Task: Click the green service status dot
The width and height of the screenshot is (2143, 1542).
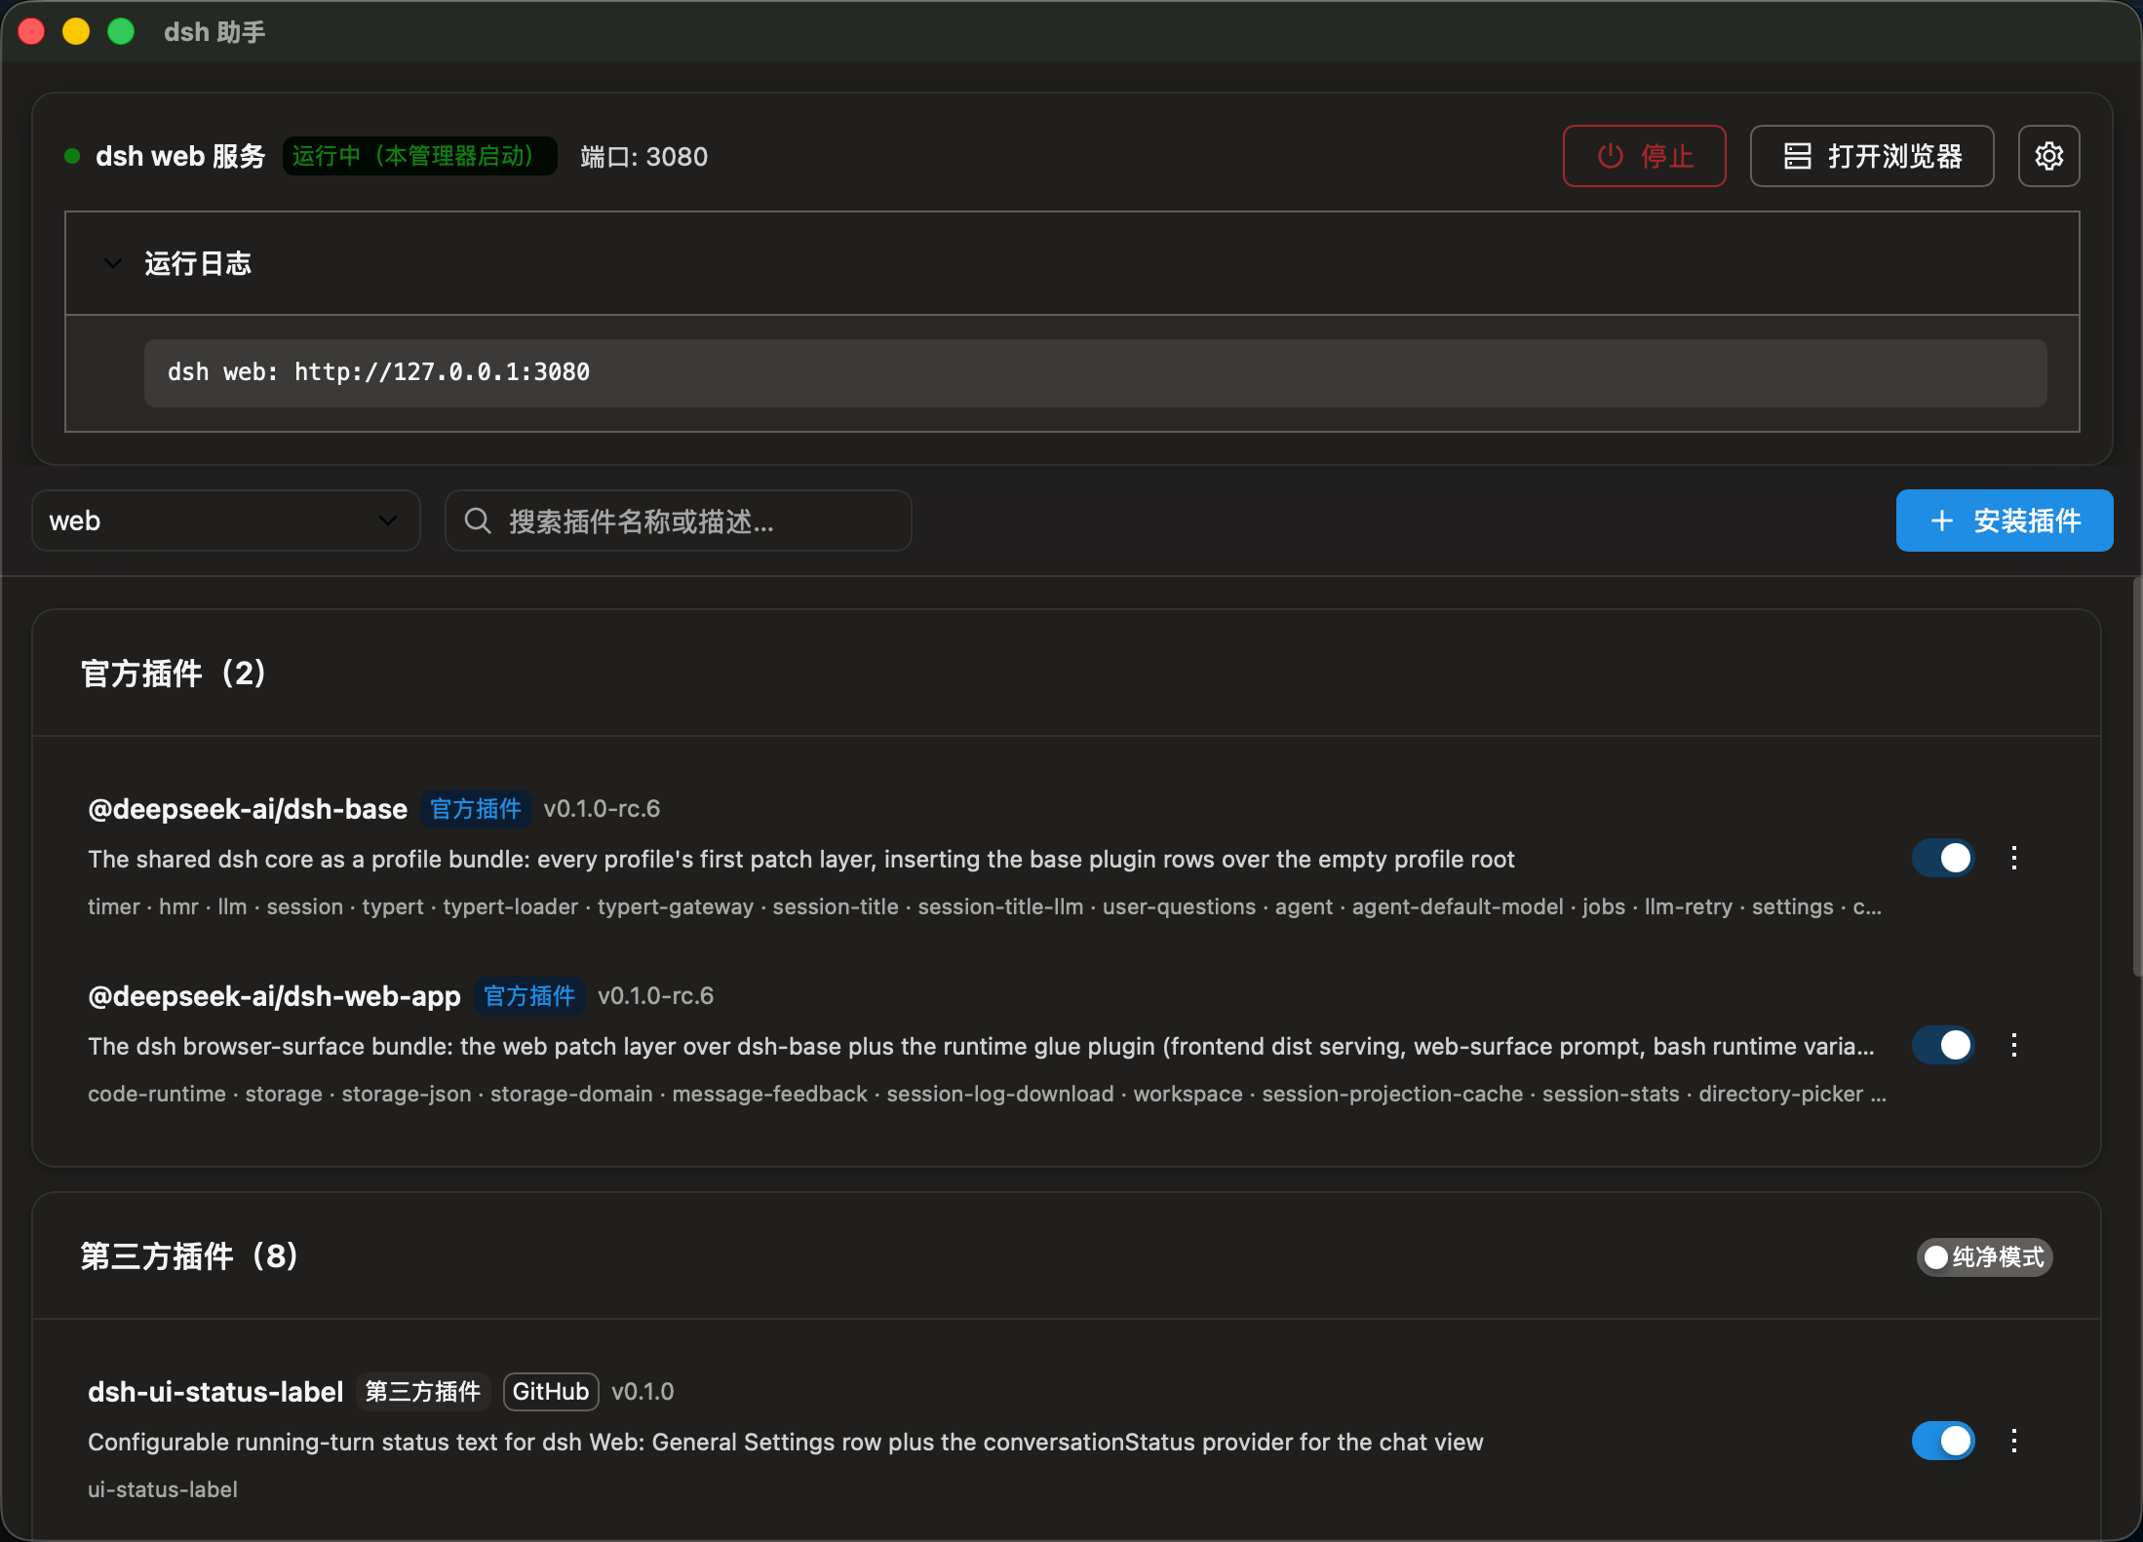Action: (x=72, y=156)
